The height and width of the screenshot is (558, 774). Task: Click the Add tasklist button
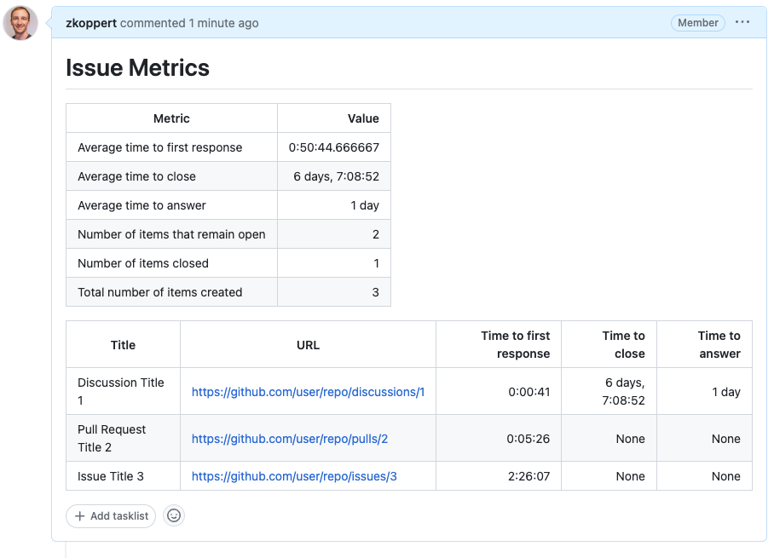110,515
